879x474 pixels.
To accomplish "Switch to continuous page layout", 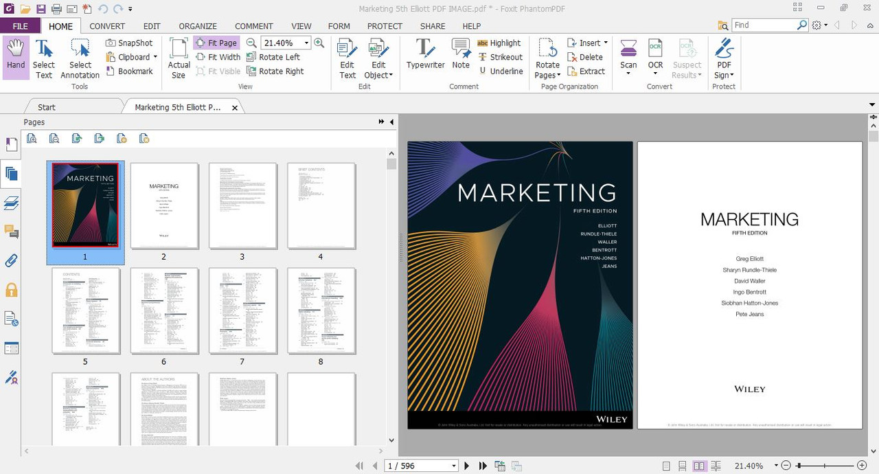I will [x=683, y=466].
